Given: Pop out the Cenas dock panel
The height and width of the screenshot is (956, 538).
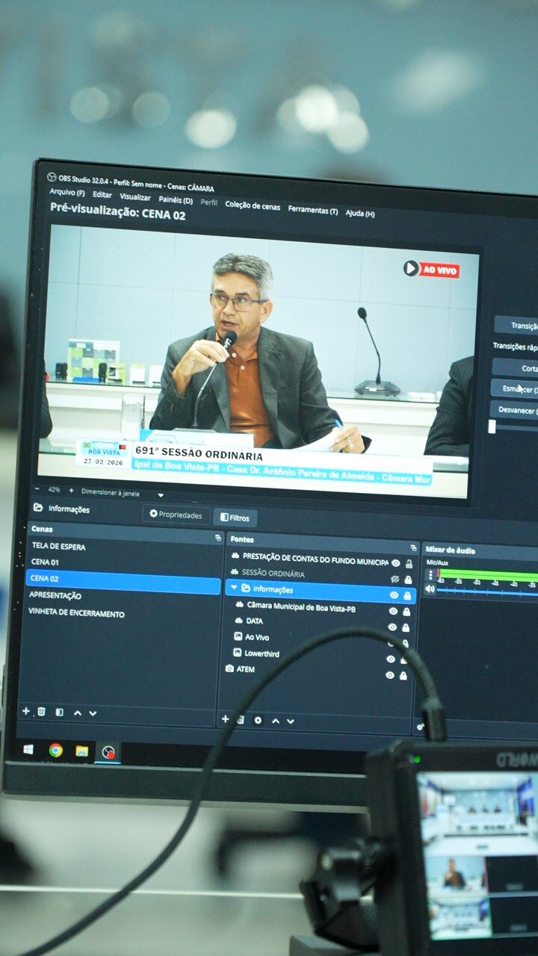Looking at the screenshot, I should click(x=218, y=537).
